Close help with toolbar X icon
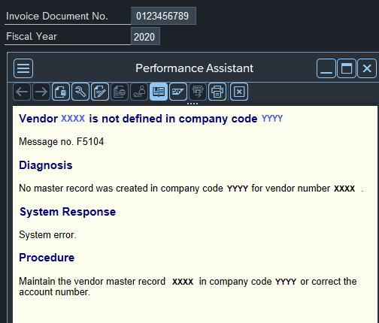The height and width of the screenshot is (323, 379). (239, 92)
